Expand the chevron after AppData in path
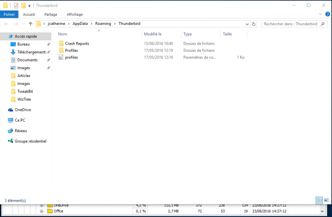 pyautogui.click(x=91, y=24)
